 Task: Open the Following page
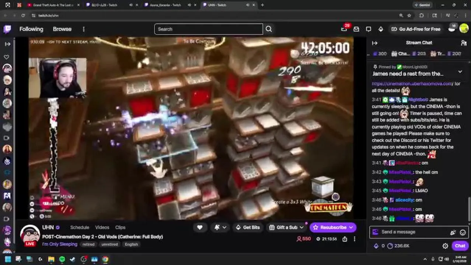pos(31,29)
